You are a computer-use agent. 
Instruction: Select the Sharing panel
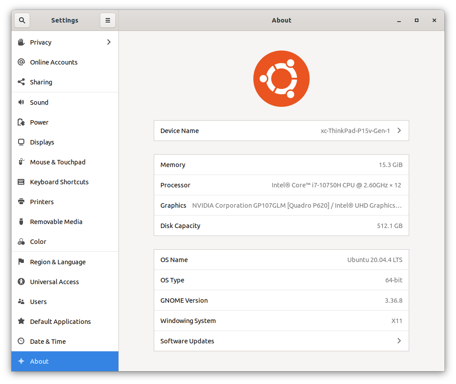[65, 82]
